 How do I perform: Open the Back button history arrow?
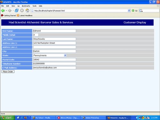click(x=6, y=11)
